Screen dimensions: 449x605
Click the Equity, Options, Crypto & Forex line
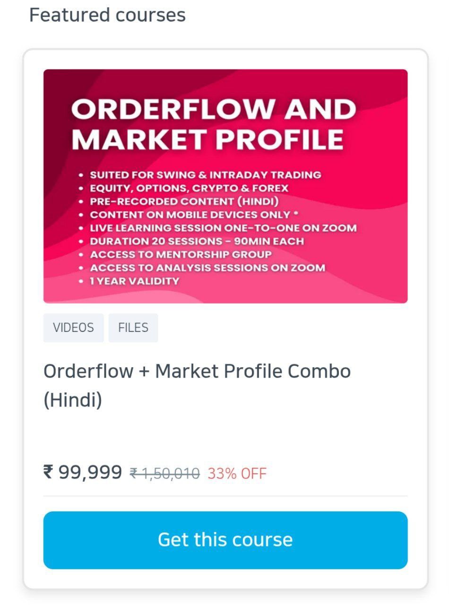pyautogui.click(x=189, y=188)
